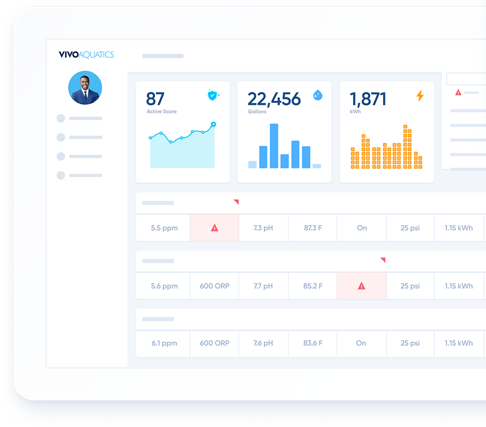Screen dimensions: 486x427
Task: Select the 5.5 ppm cell
Action: (164, 228)
